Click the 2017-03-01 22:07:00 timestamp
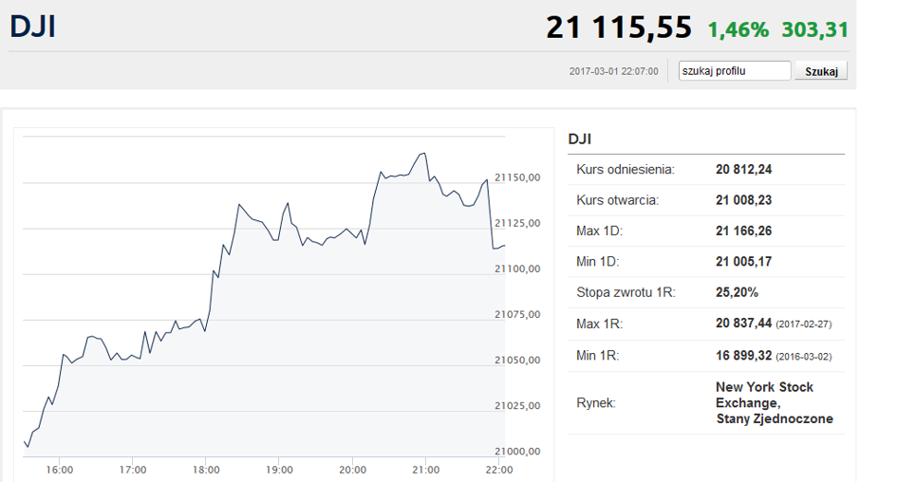The width and height of the screenshot is (897, 482). pos(613,72)
